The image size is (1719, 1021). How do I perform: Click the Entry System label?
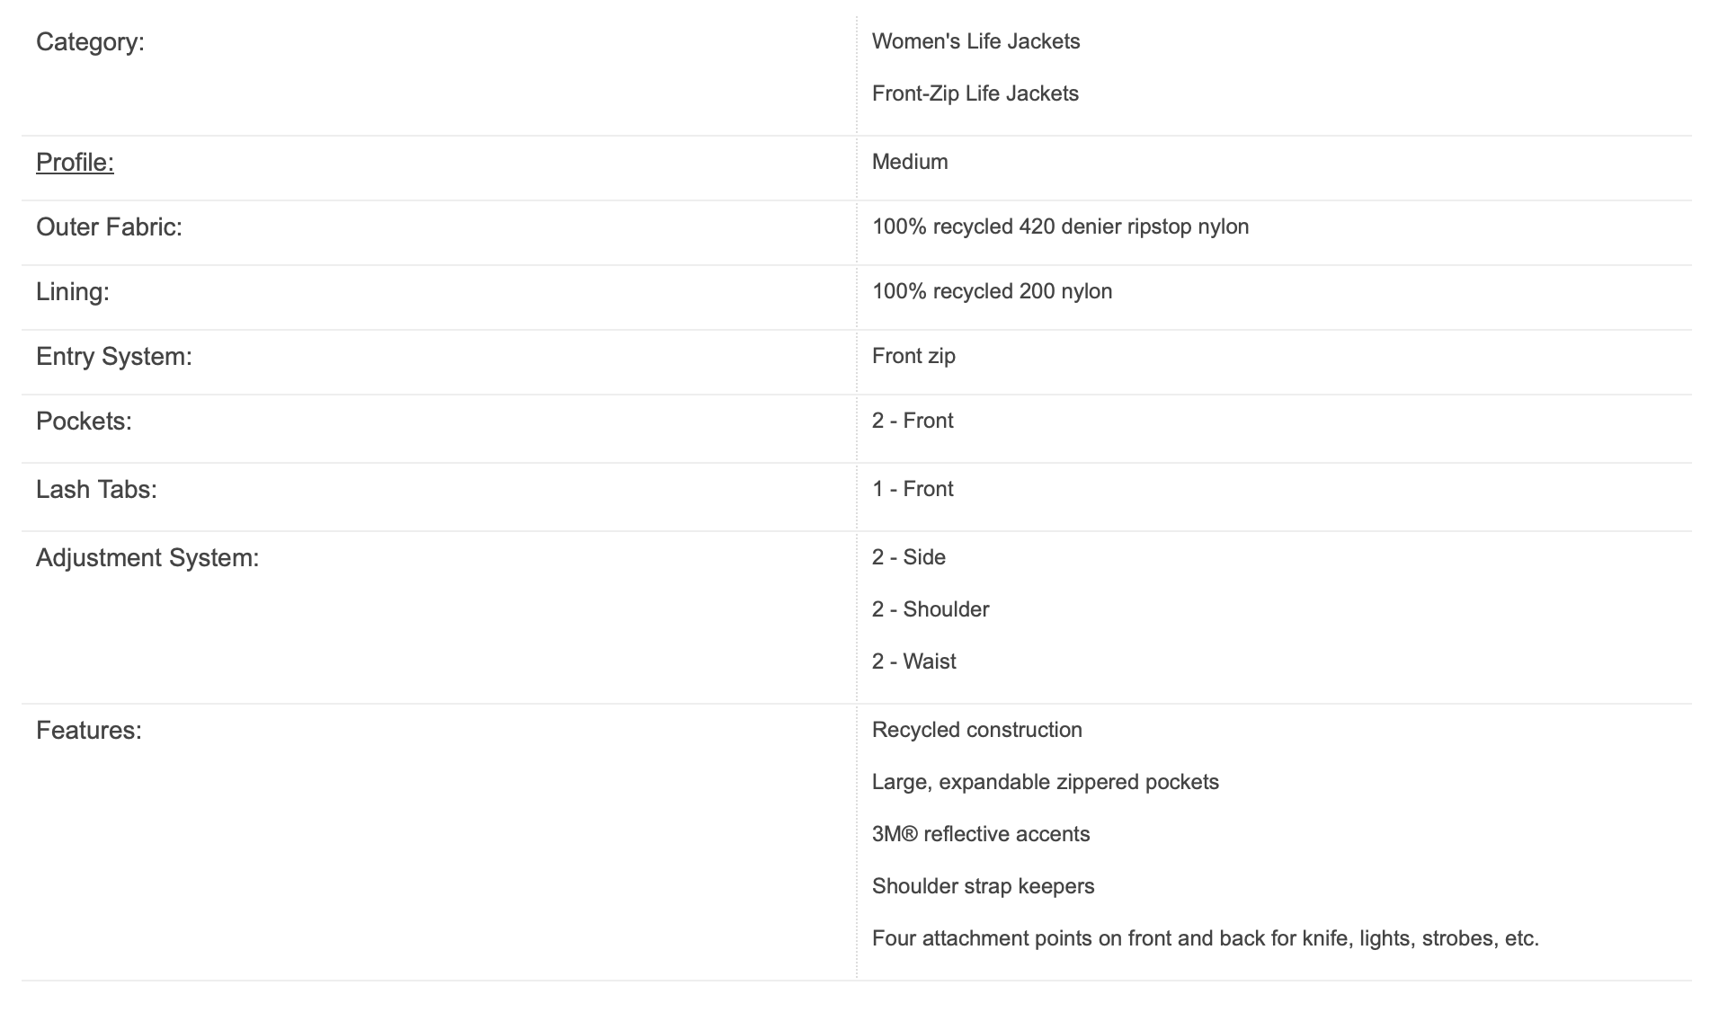[114, 357]
